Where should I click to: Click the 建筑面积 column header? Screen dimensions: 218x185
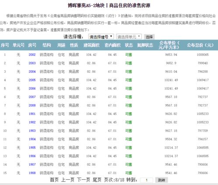(91, 45)
